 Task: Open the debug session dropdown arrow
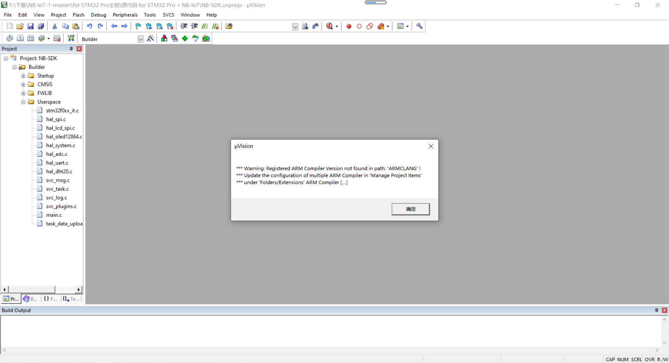337,26
